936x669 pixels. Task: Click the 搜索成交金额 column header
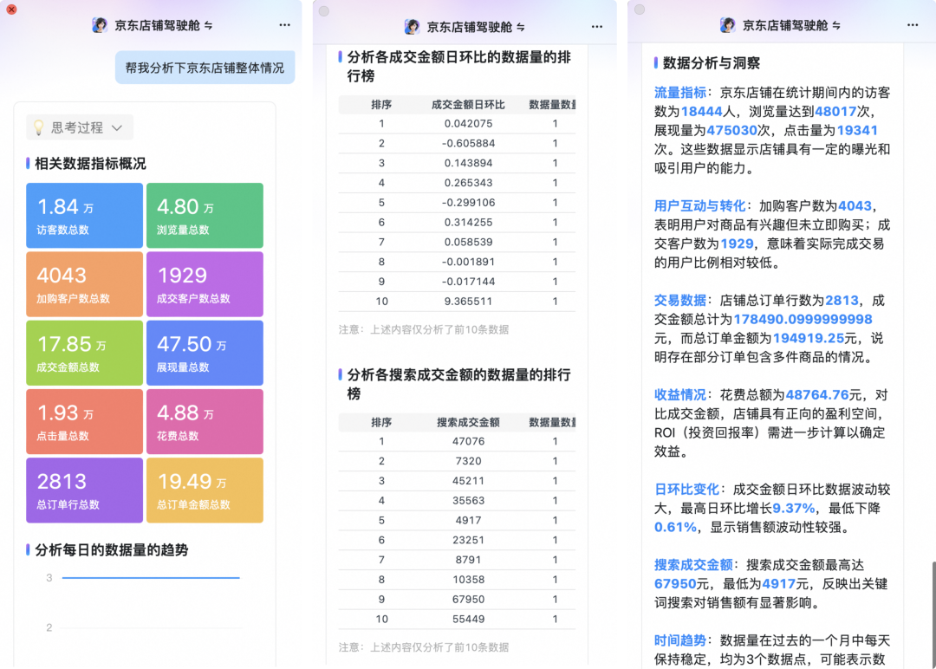coord(468,423)
